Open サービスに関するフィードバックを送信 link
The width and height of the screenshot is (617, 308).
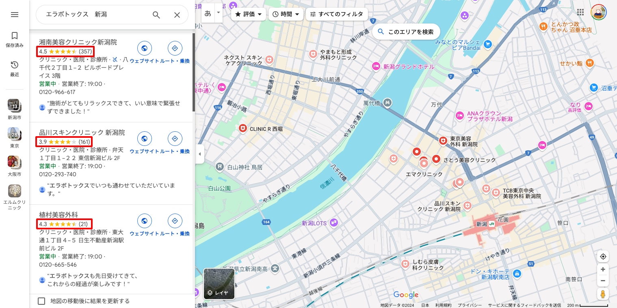(x=524, y=305)
